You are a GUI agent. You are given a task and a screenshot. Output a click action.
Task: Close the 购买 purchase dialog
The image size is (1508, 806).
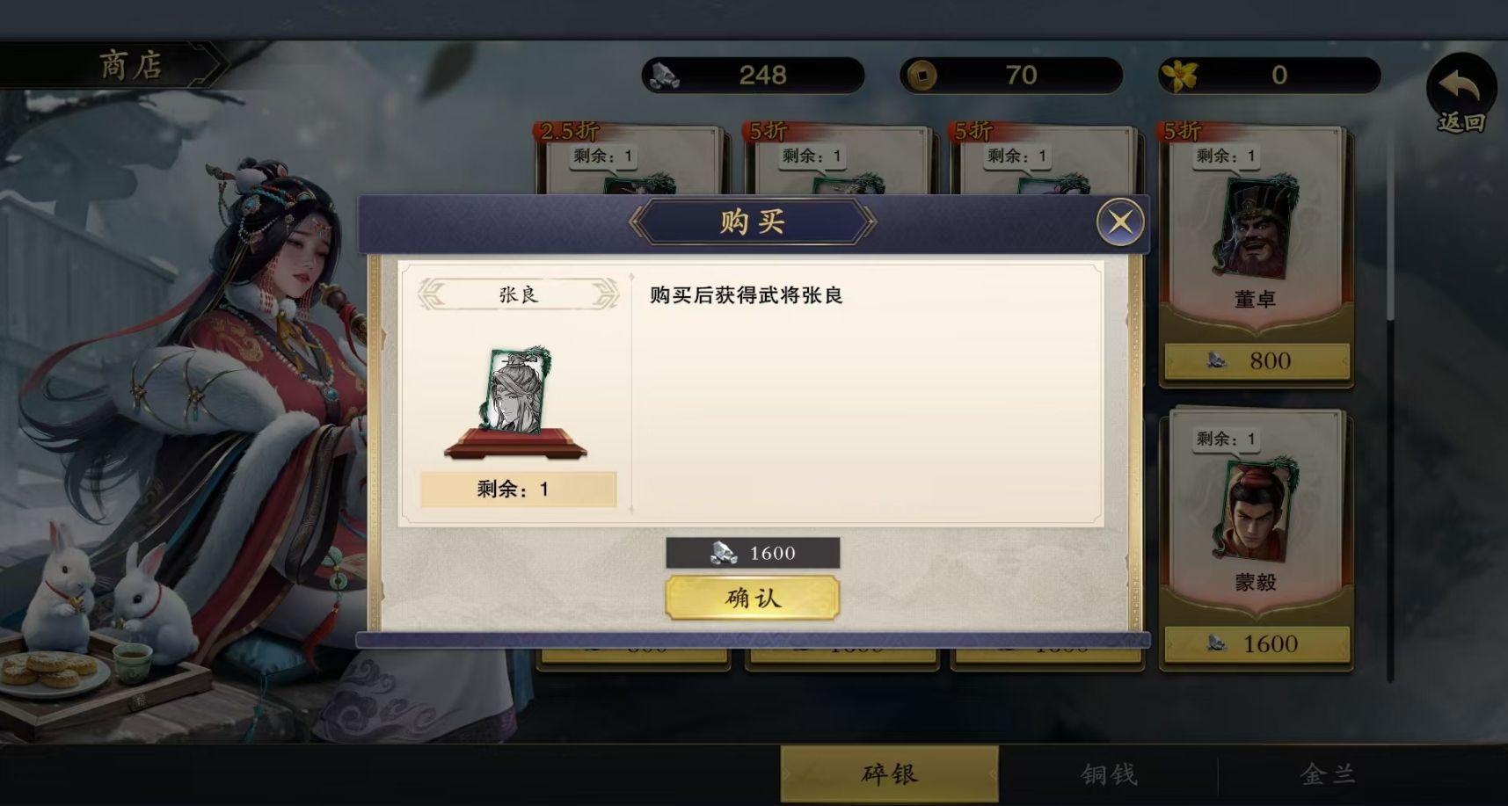pos(1119,221)
